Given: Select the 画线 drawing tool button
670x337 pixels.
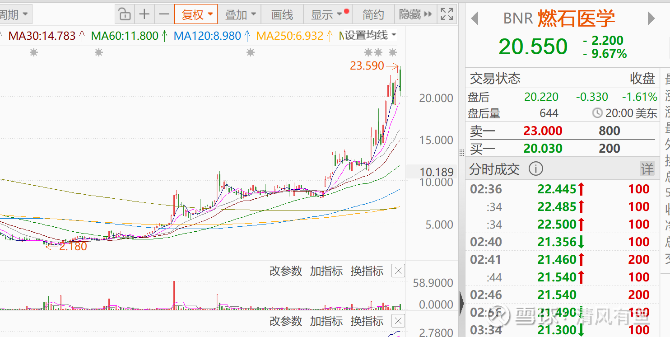Looking at the screenshot, I should pyautogui.click(x=282, y=14).
